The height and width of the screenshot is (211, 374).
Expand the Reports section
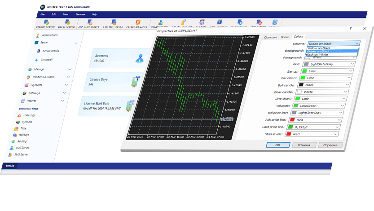point(63,101)
